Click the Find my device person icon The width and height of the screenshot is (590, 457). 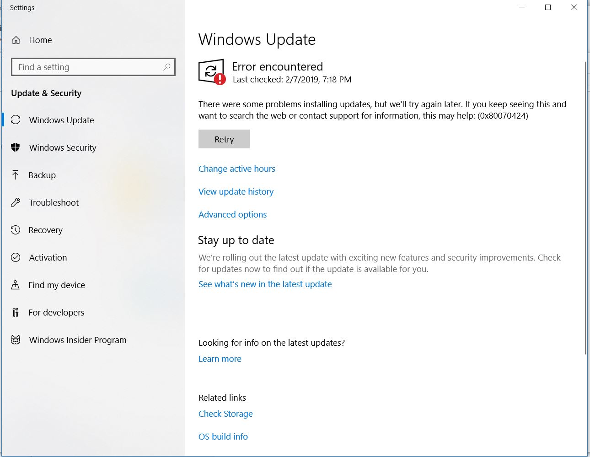click(x=16, y=285)
